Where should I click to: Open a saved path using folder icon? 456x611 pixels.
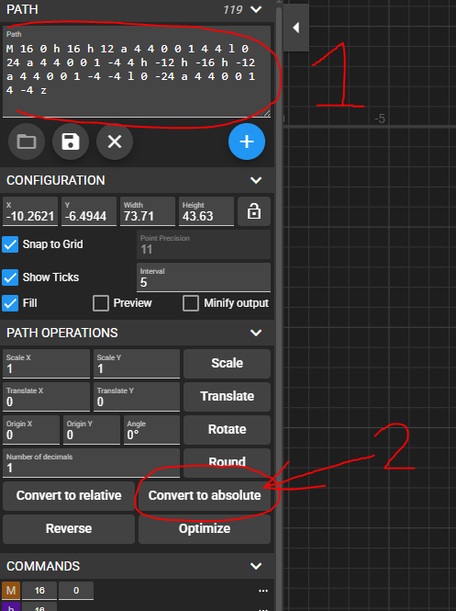tap(27, 141)
